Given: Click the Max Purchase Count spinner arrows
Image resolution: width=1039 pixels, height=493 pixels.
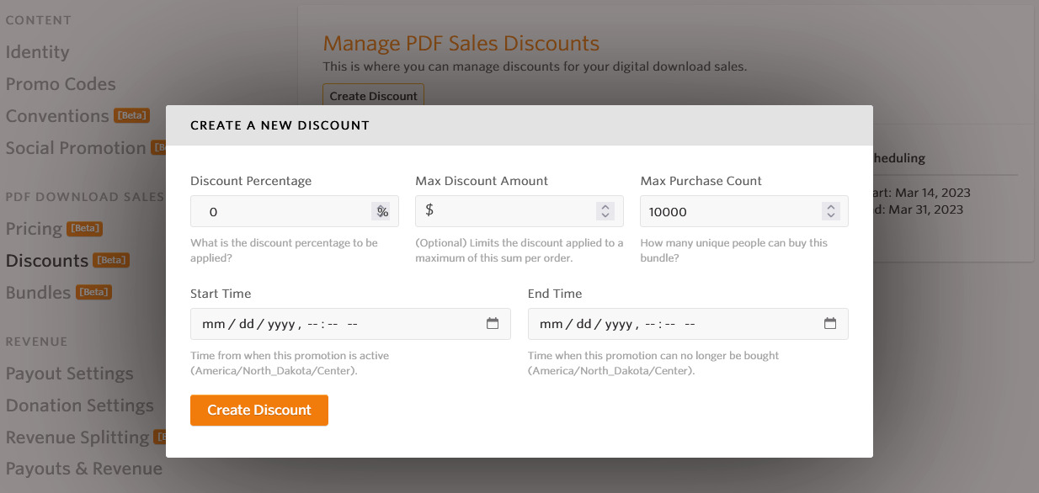Looking at the screenshot, I should click(x=830, y=212).
